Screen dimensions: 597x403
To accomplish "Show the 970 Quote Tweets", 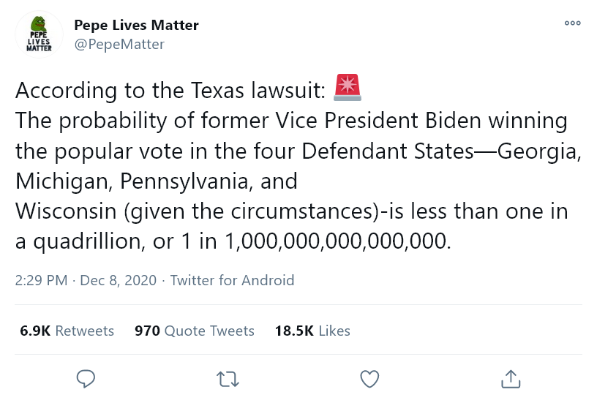I will (195, 331).
